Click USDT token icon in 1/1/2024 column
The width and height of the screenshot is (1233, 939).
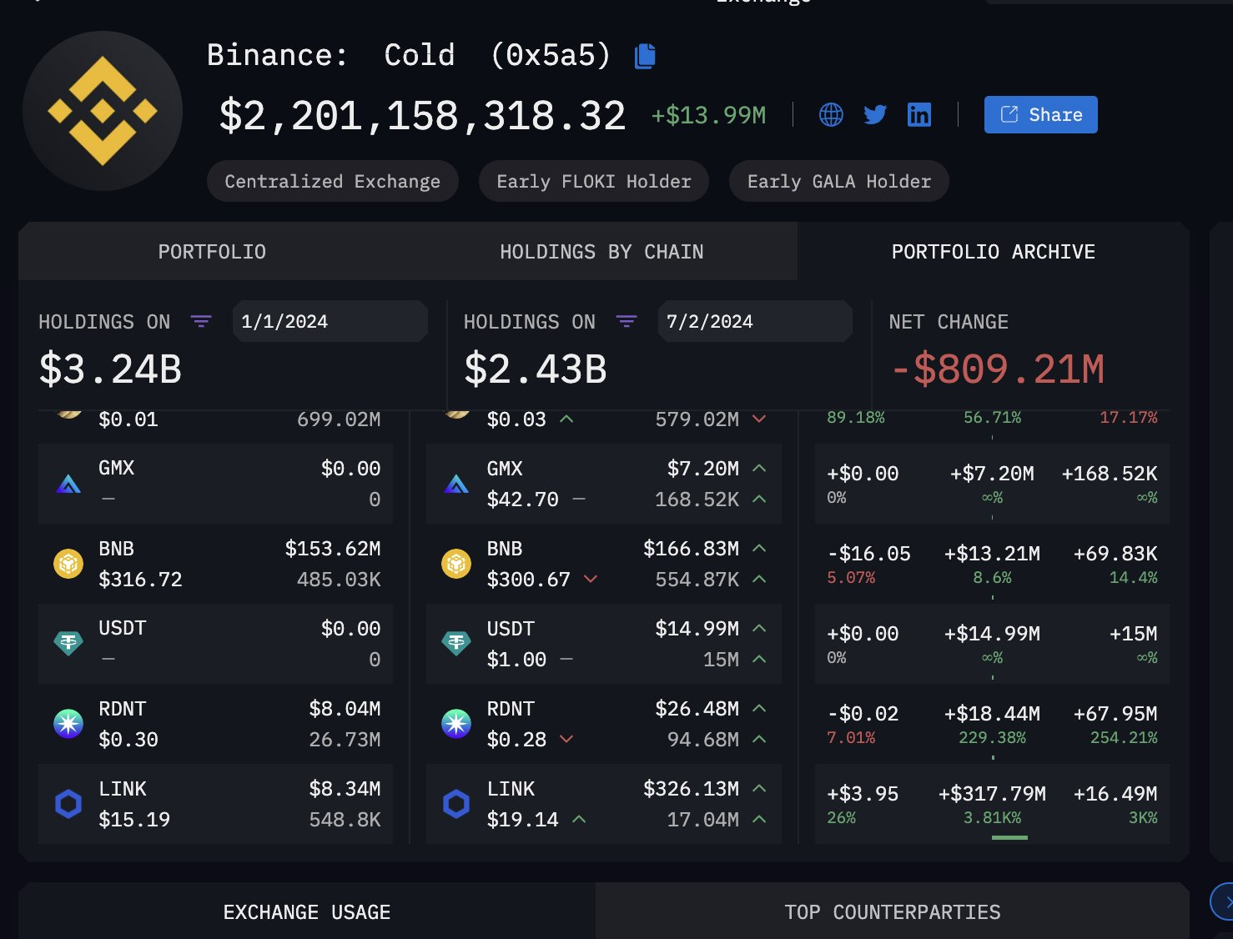click(68, 643)
